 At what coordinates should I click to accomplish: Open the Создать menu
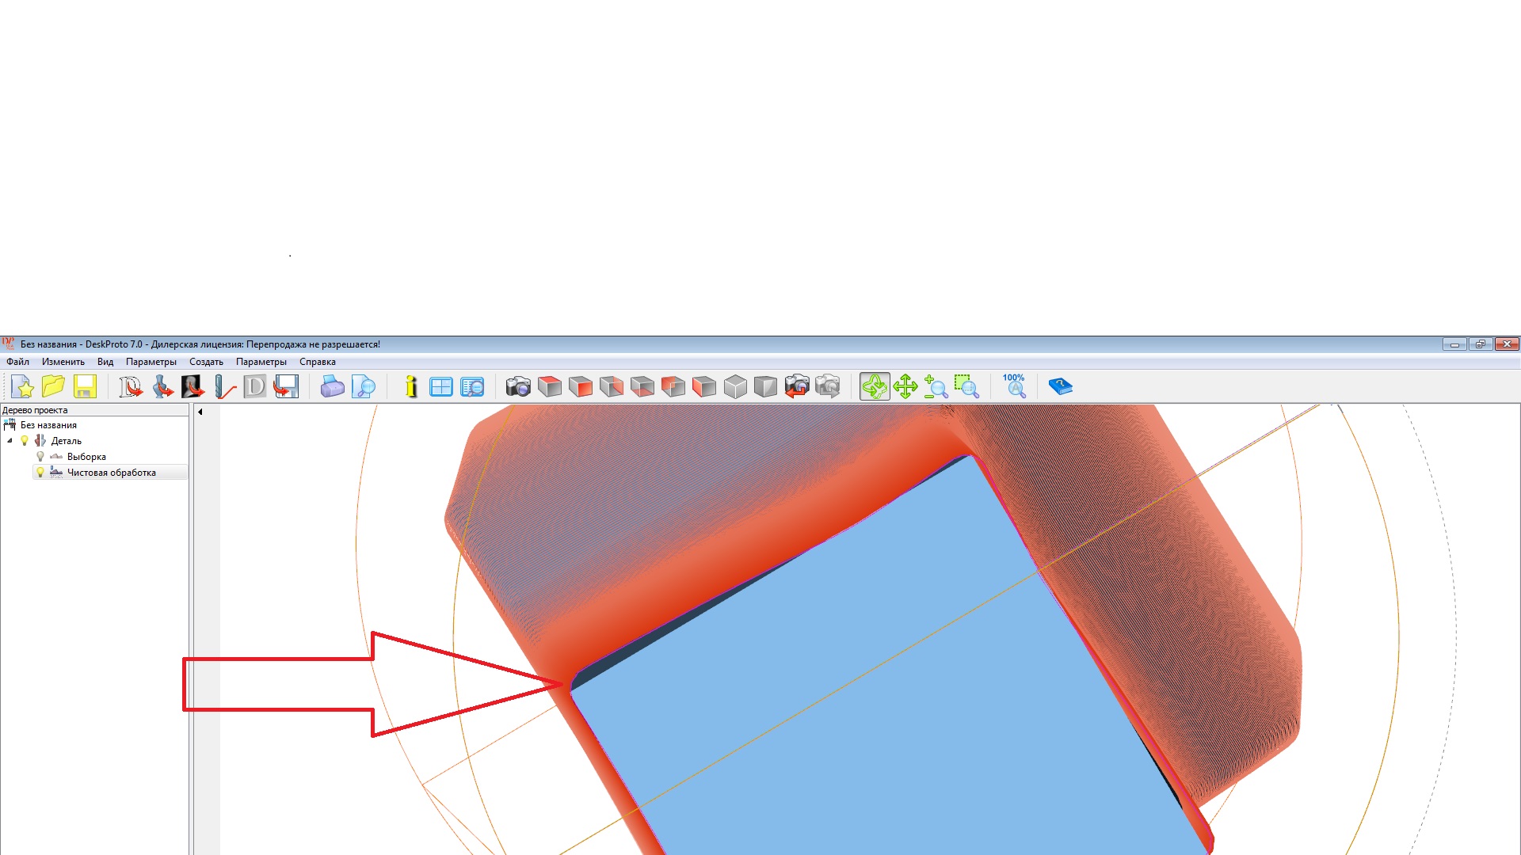pos(206,362)
